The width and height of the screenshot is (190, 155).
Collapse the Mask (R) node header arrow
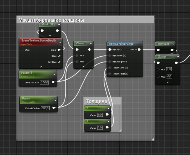click(59, 25)
